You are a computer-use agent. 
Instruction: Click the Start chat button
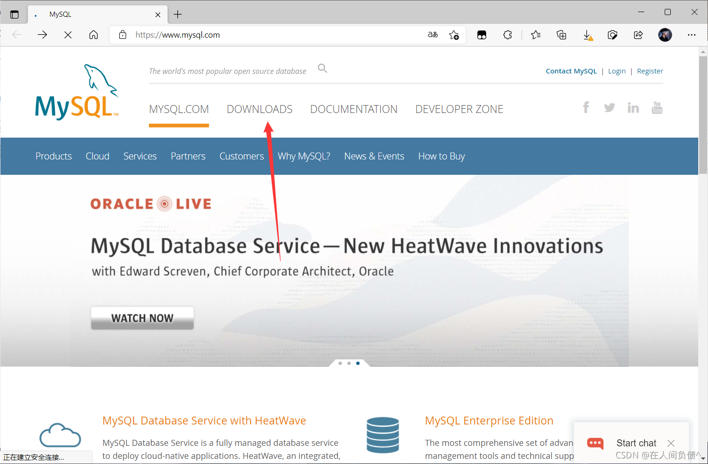pos(636,443)
